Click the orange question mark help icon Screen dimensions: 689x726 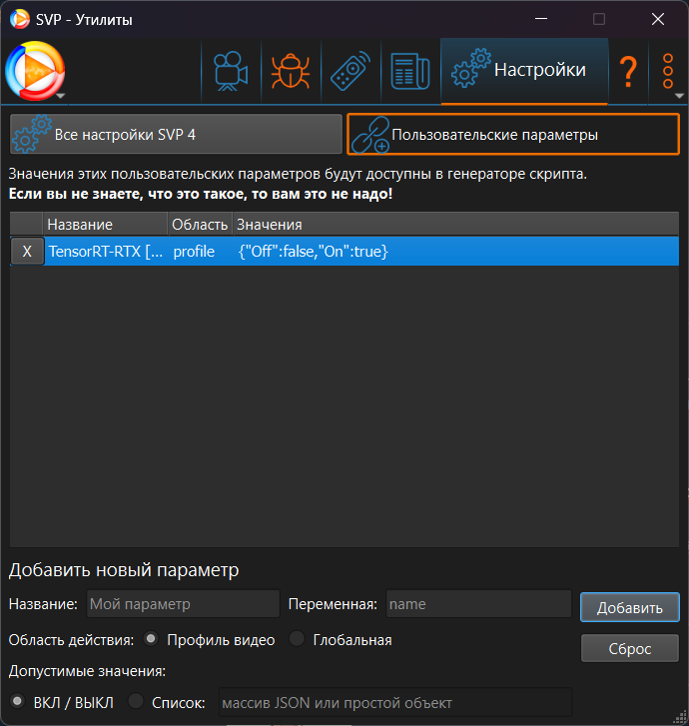point(628,71)
